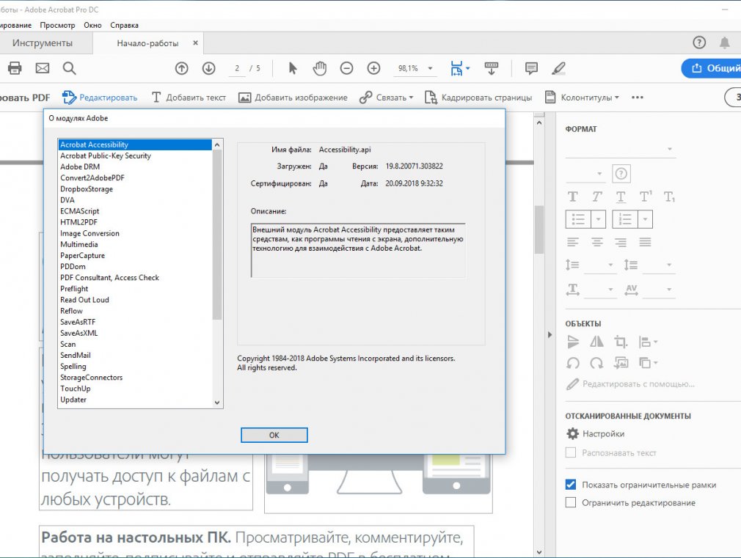Open the arrange objects dropdown
Viewport: 741px width, 558px height.
(648, 363)
